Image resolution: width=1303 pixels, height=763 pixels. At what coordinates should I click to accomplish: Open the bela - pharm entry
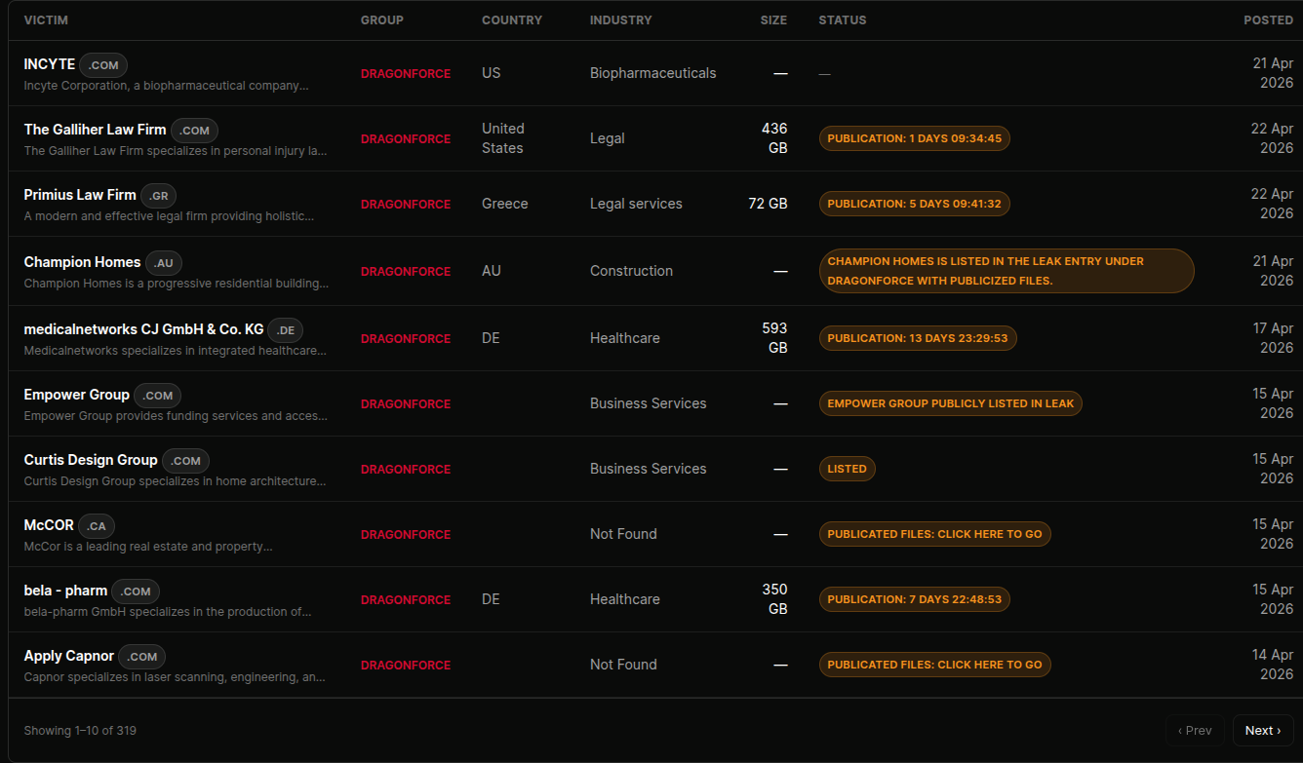[65, 591]
